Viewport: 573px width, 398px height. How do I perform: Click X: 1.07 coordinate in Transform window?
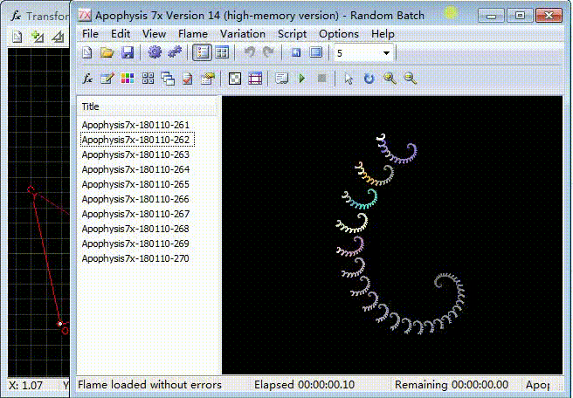[25, 385]
